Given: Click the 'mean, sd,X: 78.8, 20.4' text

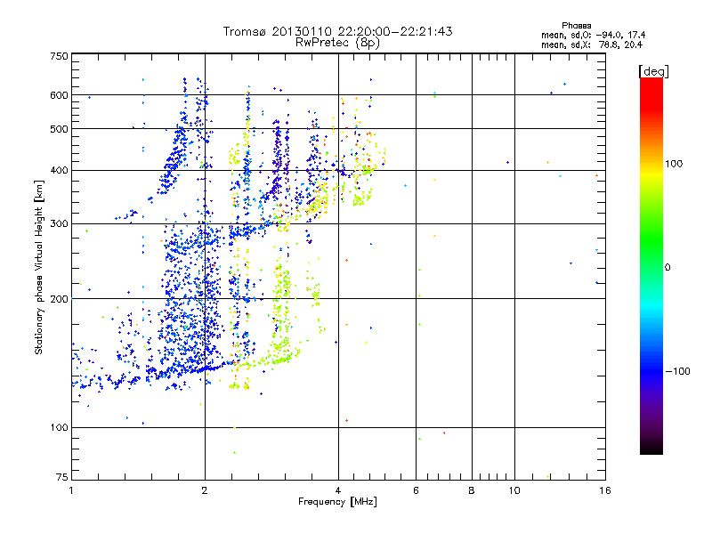Looking at the screenshot, I should click(592, 44).
